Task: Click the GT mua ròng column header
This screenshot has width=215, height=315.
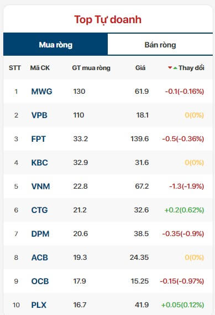Action: point(91,68)
